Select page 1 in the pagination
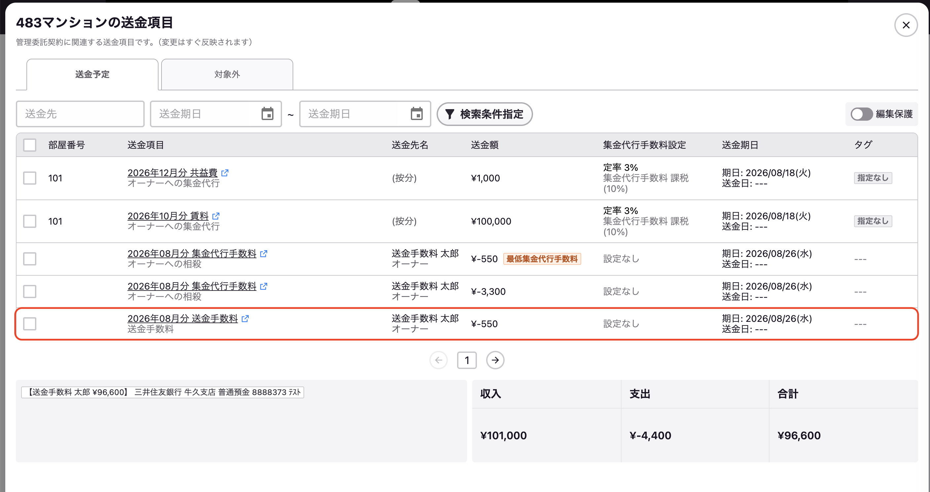This screenshot has width=930, height=492. (x=467, y=360)
